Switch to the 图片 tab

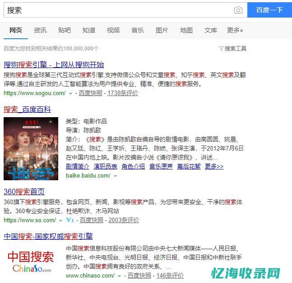coord(162,30)
